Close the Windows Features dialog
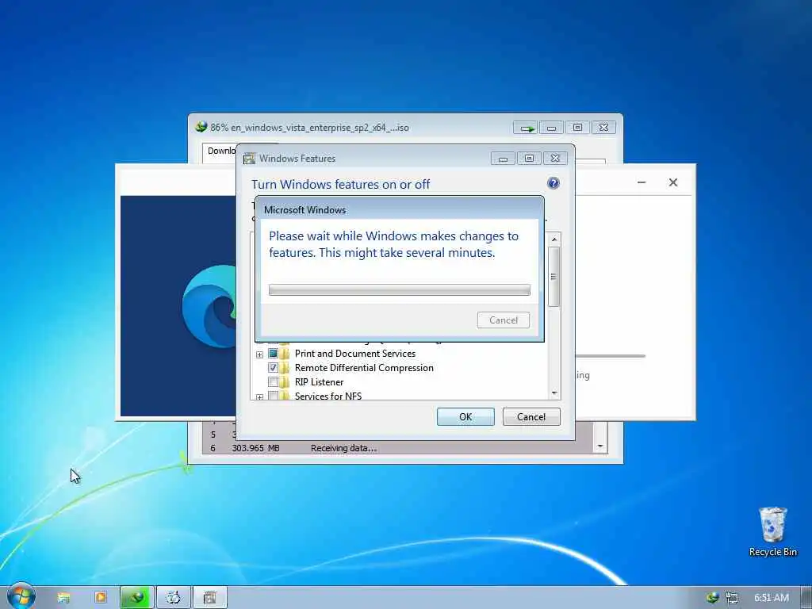 click(555, 159)
